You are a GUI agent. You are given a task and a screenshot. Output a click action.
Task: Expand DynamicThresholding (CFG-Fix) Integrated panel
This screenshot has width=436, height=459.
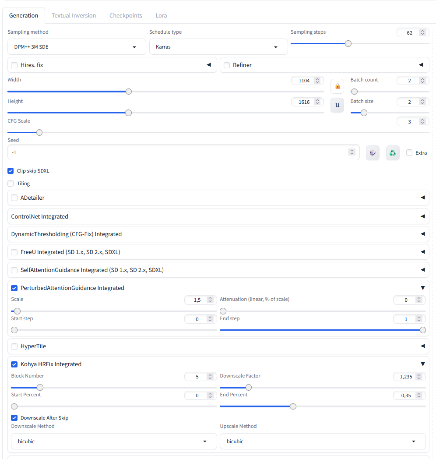(423, 234)
